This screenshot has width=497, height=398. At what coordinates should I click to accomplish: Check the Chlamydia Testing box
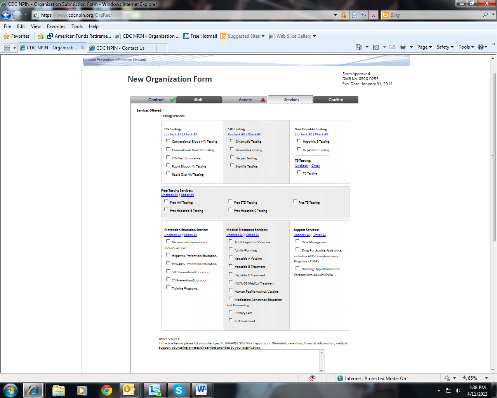[232, 141]
